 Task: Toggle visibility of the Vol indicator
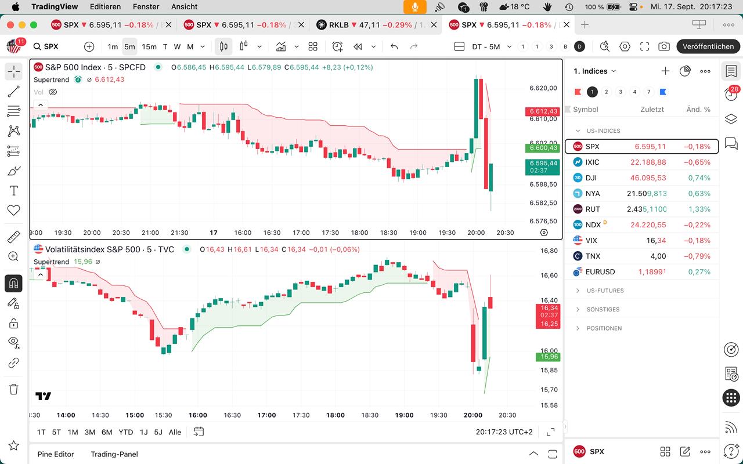coord(53,92)
